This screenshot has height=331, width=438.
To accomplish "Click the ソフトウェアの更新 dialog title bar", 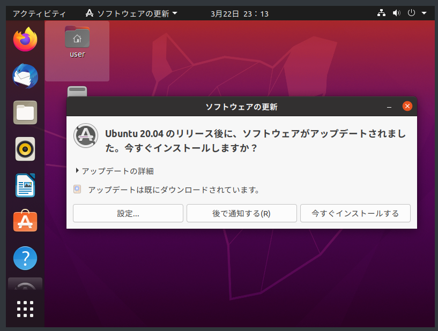I will point(241,107).
